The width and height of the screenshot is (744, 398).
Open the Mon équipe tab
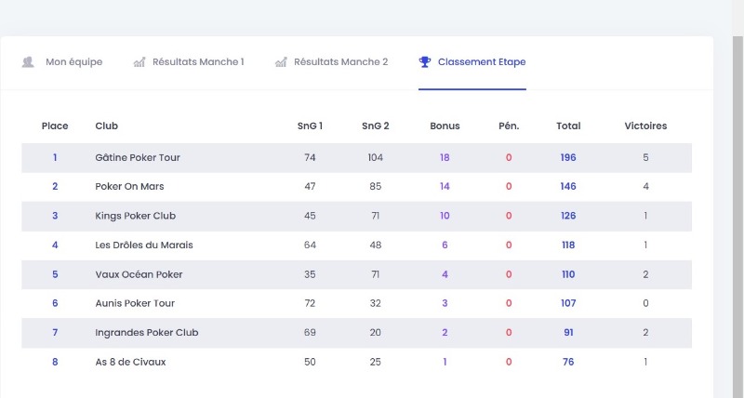pyautogui.click(x=73, y=62)
